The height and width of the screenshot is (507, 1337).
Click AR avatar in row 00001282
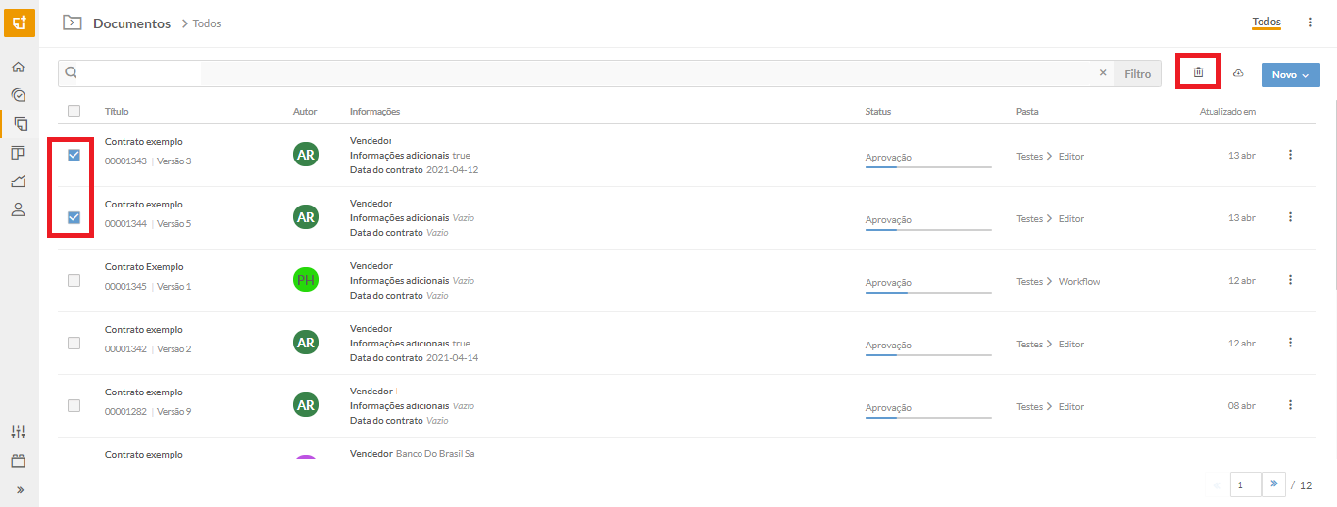pyautogui.click(x=306, y=405)
